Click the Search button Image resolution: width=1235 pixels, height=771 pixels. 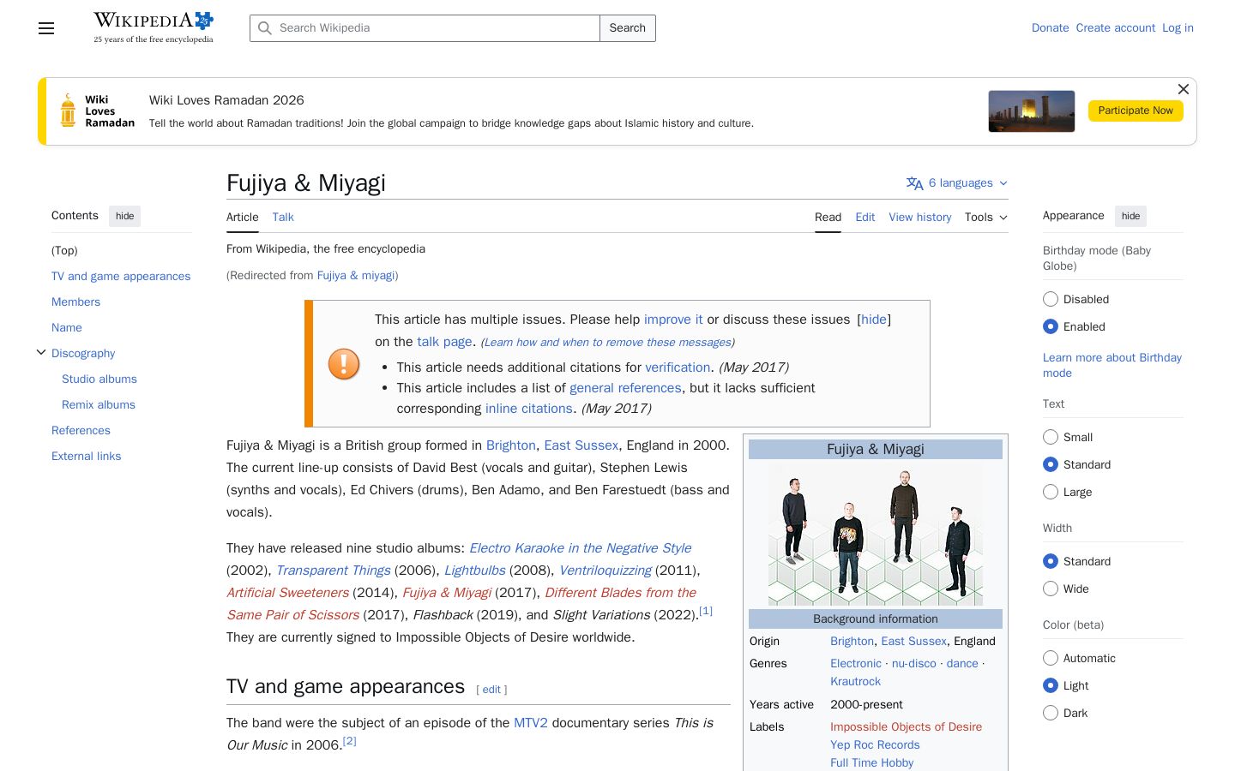[x=628, y=28]
